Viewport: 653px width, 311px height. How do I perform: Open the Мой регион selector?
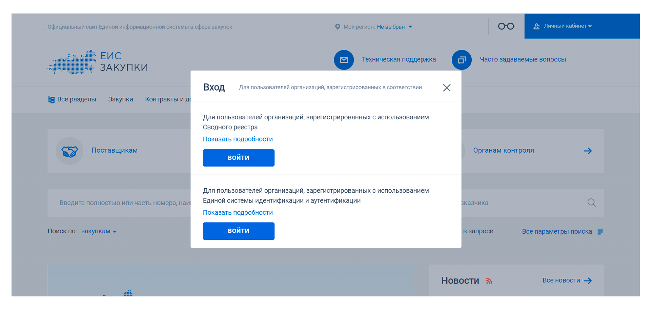[x=394, y=27]
